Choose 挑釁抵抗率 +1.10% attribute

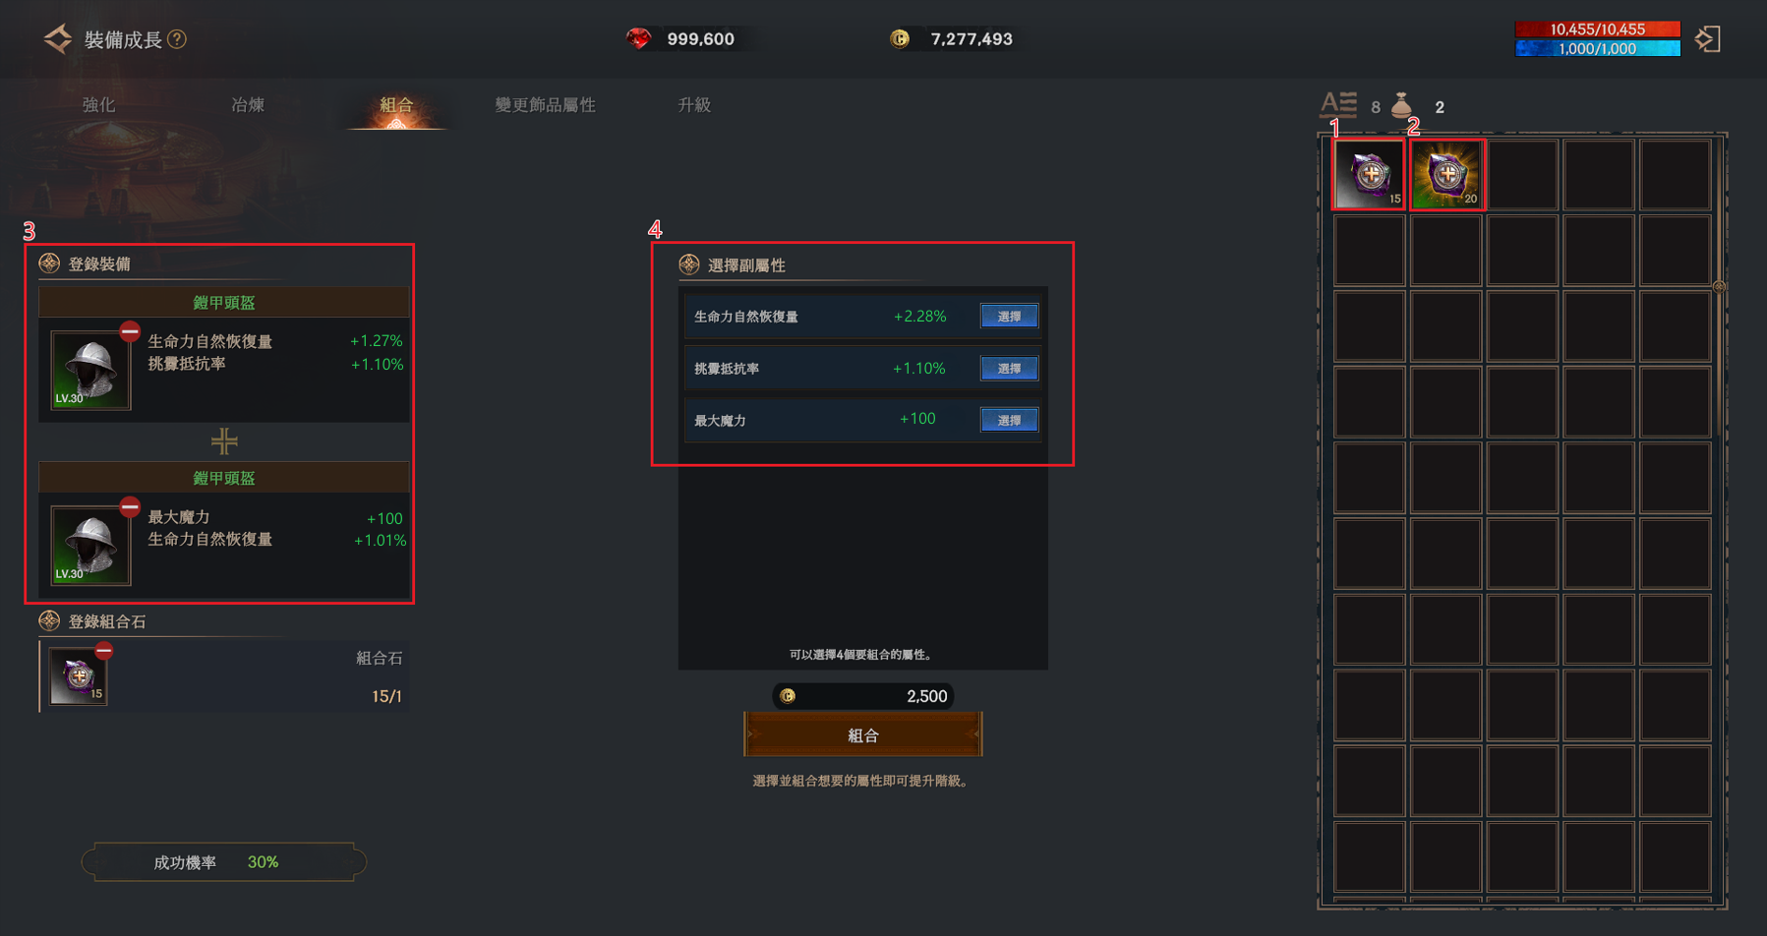click(x=1009, y=369)
